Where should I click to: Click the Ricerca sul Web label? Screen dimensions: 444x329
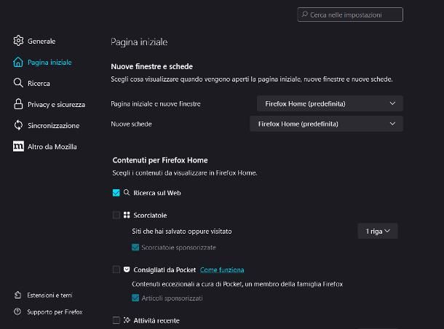(x=157, y=193)
